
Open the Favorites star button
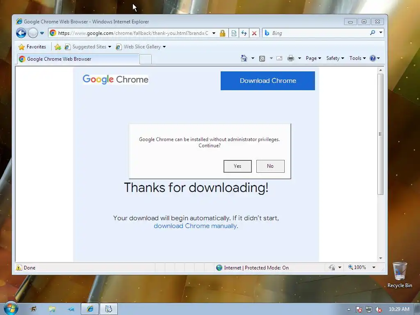pyautogui.click(x=32, y=47)
